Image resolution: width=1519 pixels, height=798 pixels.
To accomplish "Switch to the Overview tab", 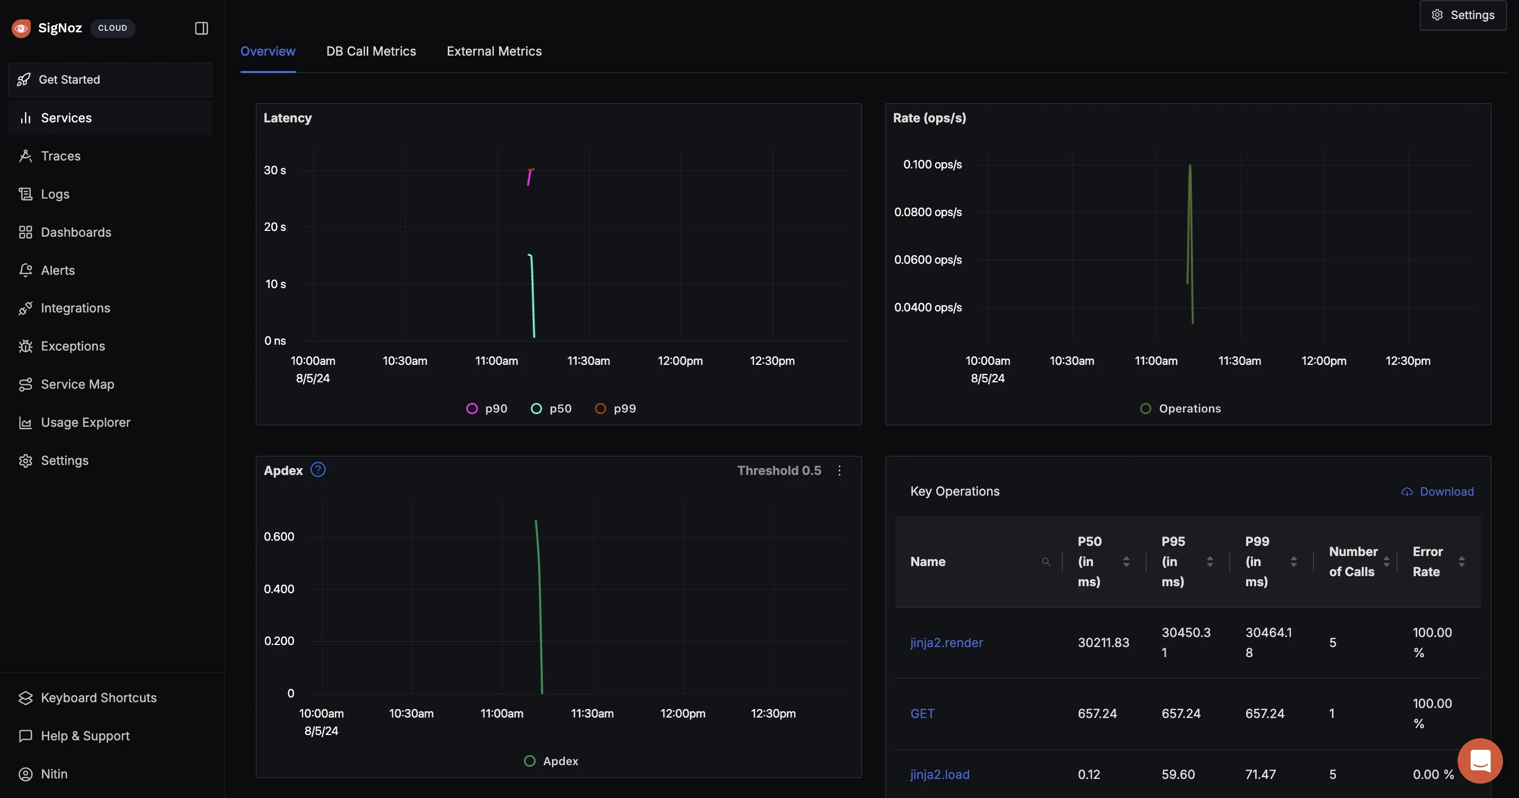I will (x=268, y=51).
